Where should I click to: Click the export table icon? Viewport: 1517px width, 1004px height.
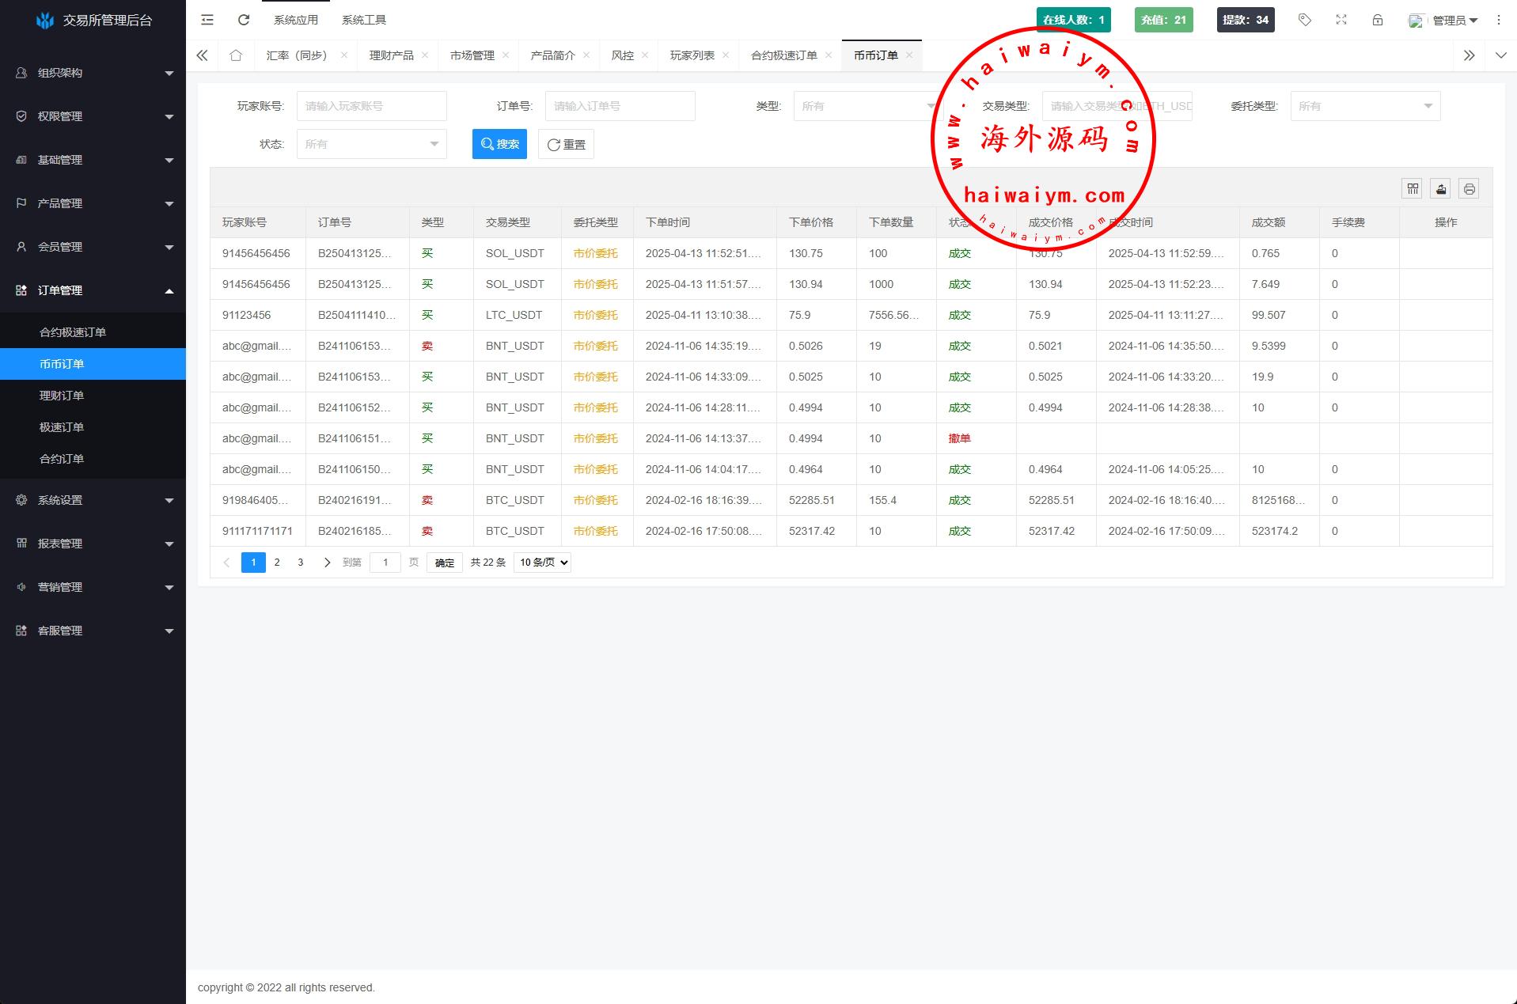point(1440,188)
